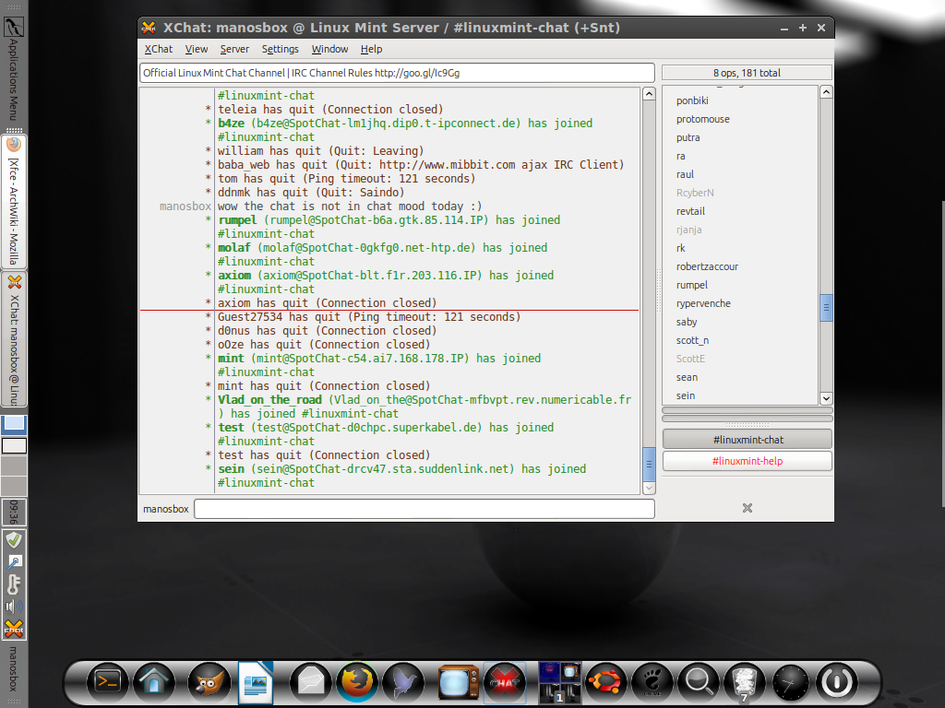Click the user list scroll down arrow
Image resolution: width=945 pixels, height=708 pixels.
coord(826,398)
